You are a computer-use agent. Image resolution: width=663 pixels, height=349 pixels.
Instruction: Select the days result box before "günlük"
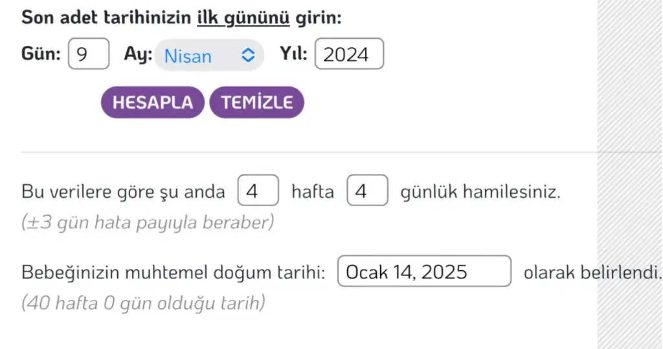tap(367, 191)
